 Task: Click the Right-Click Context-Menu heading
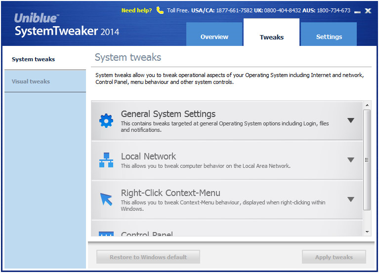(170, 193)
